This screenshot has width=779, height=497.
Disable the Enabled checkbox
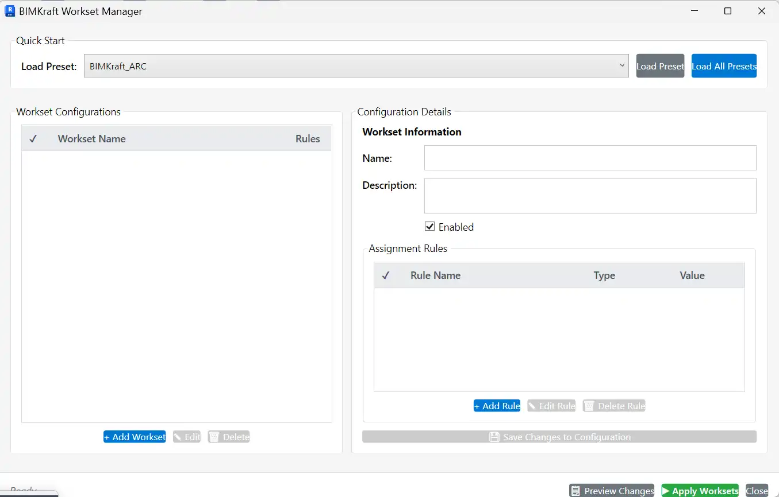[429, 226]
